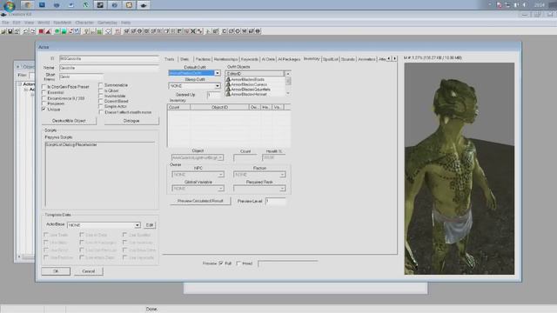This screenshot has height=313, width=557.
Task: Open the Character menu
Action: click(x=84, y=23)
